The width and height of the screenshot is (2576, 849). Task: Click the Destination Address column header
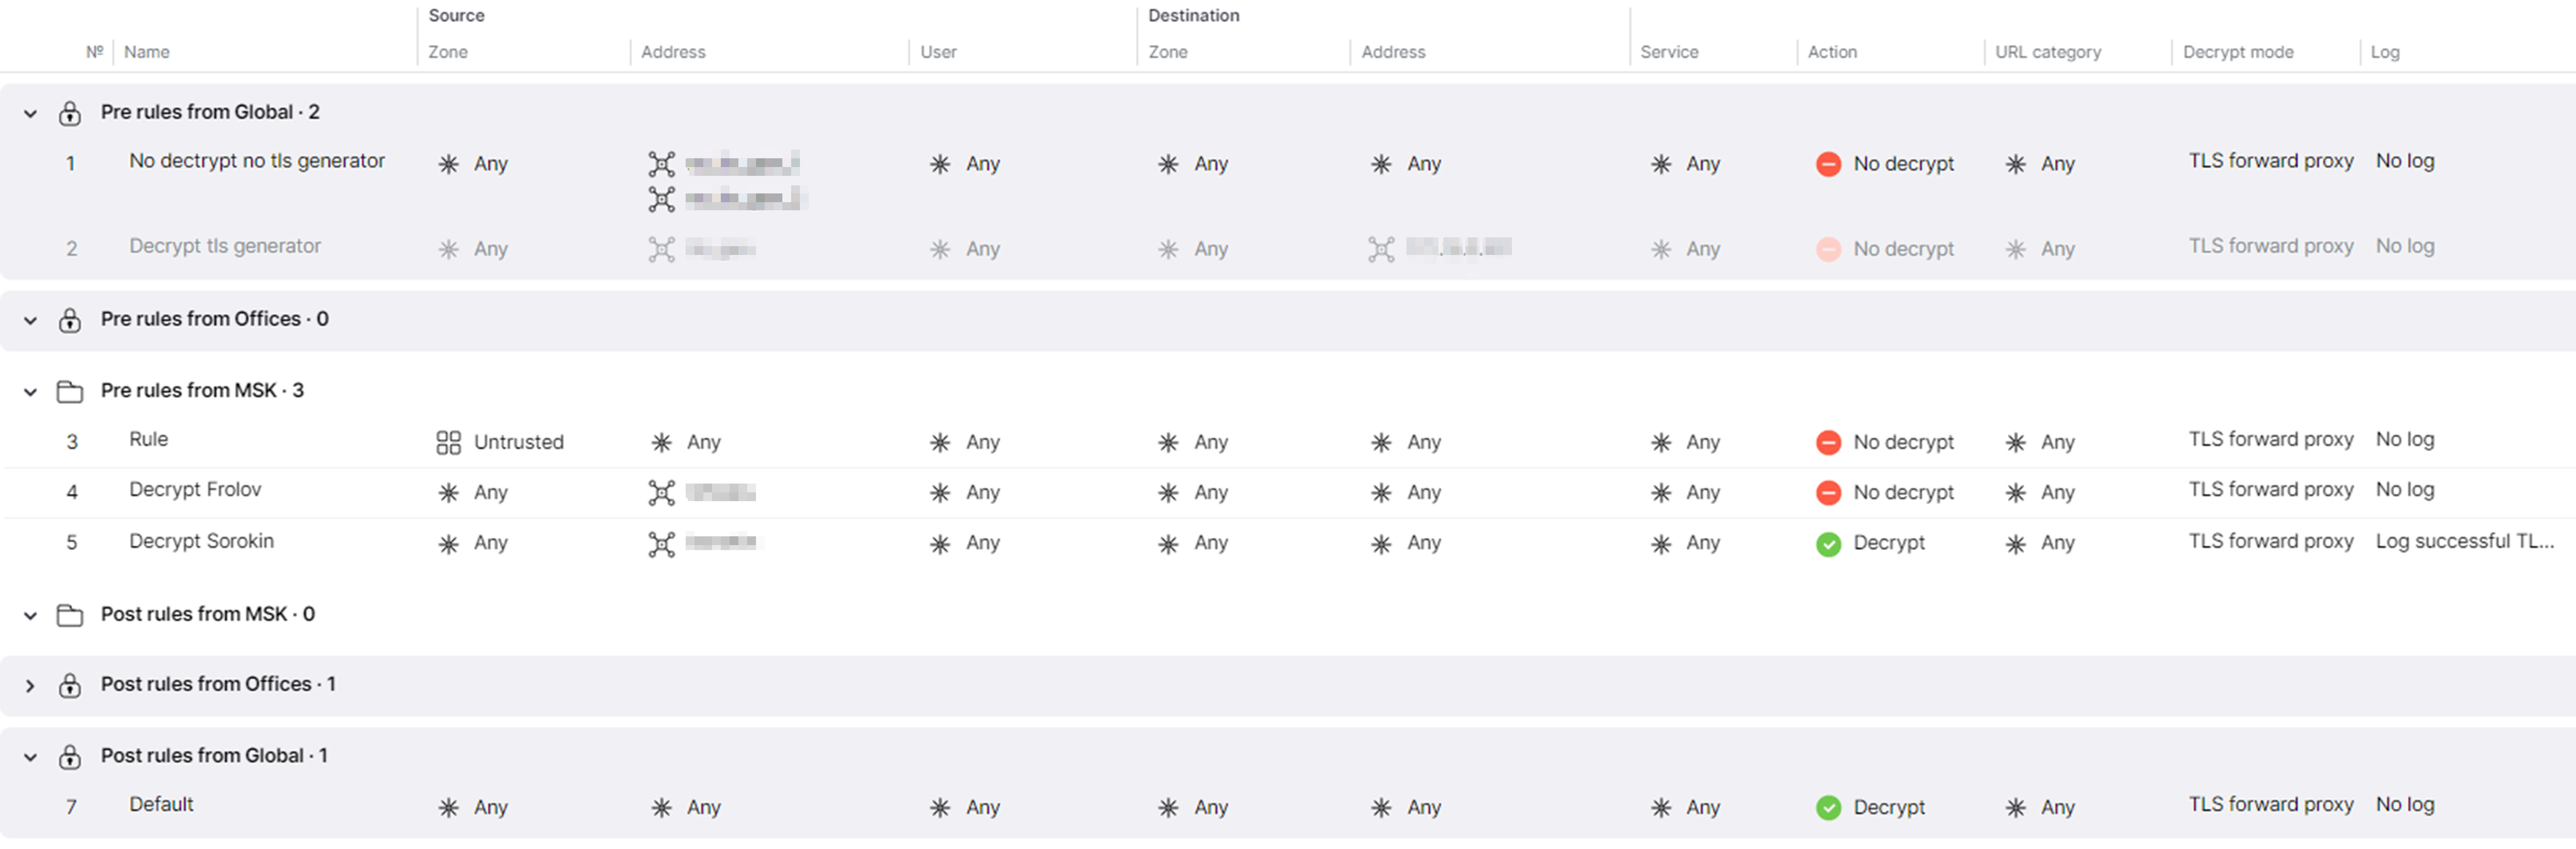tap(1393, 52)
